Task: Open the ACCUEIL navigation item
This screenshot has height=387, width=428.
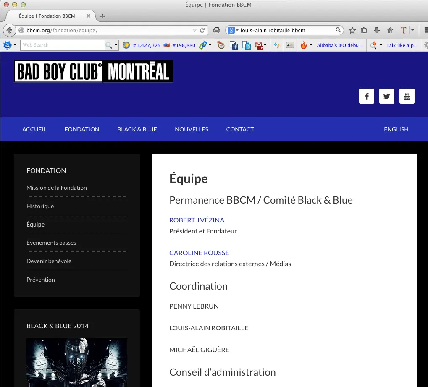Action: tap(34, 129)
